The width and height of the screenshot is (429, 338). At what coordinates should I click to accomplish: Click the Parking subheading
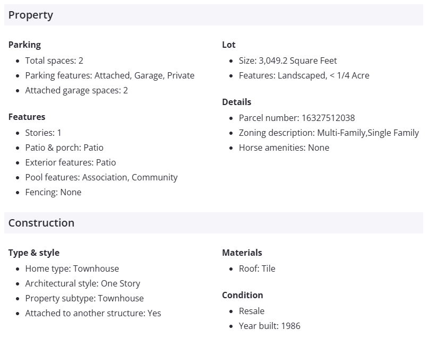[x=24, y=45]
